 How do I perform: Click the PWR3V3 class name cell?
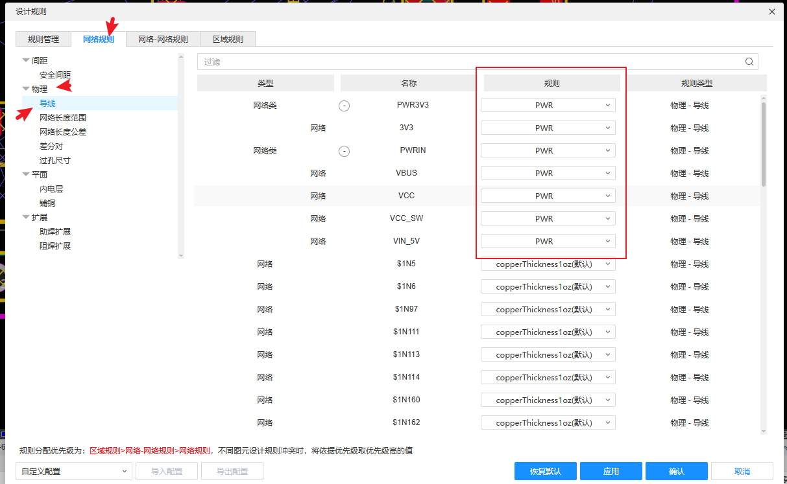(x=413, y=105)
